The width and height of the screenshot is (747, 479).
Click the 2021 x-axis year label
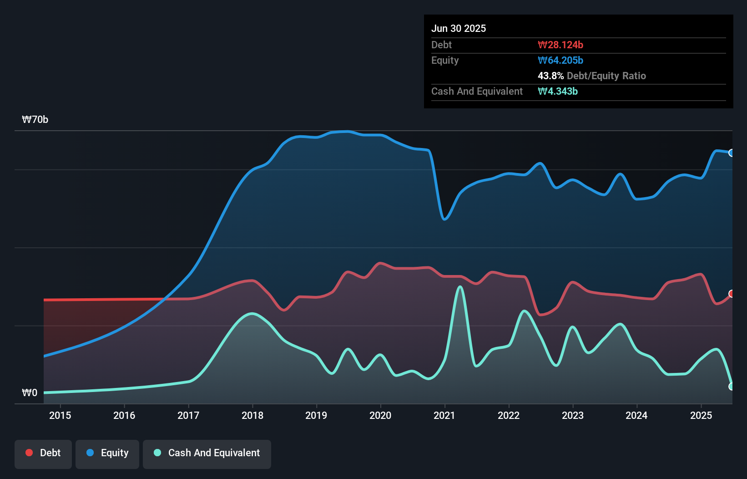tap(444, 415)
